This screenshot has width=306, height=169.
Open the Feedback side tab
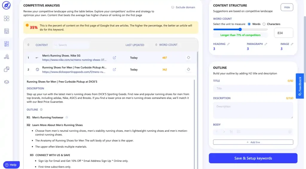tap(300, 86)
